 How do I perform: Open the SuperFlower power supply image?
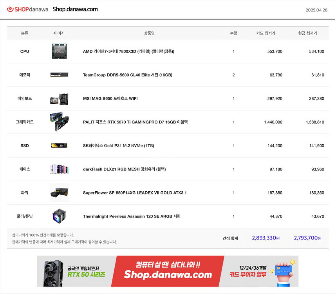click(60, 192)
